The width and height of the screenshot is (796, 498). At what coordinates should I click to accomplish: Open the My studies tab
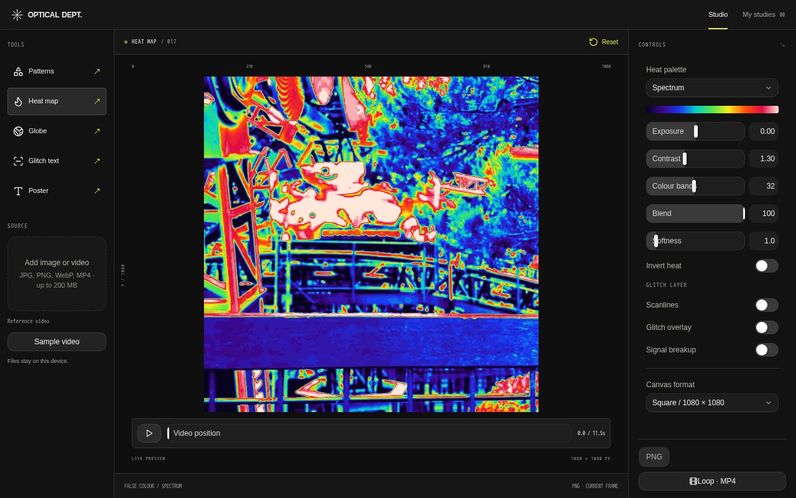point(764,14)
